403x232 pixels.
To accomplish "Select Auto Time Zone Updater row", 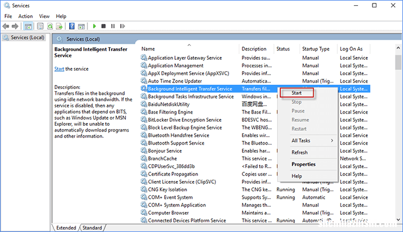I will point(255,81).
